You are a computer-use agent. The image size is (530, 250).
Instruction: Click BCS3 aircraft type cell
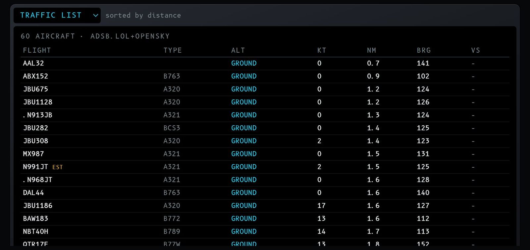click(172, 128)
